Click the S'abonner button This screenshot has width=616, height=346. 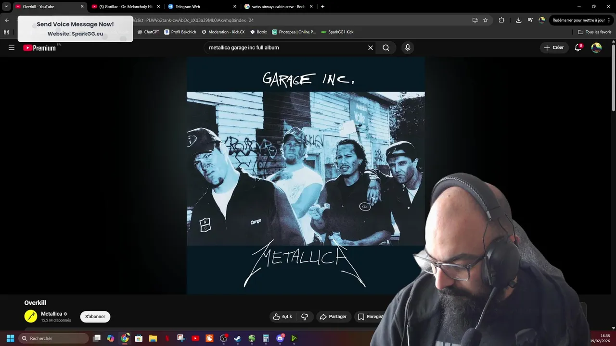pos(95,317)
